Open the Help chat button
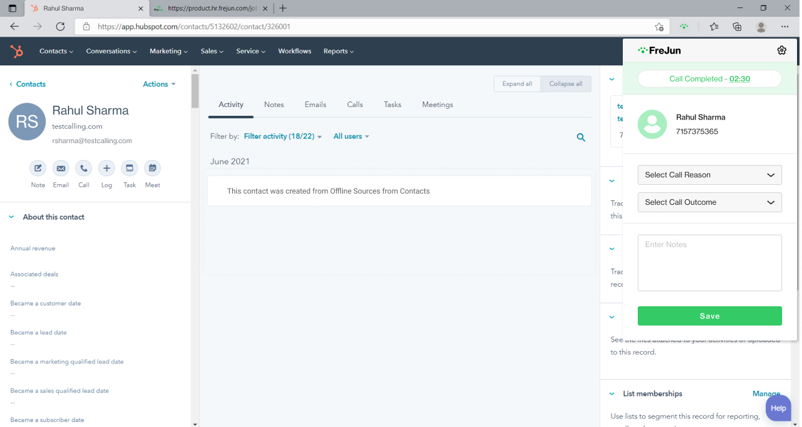The width and height of the screenshot is (802, 427). [x=778, y=408]
